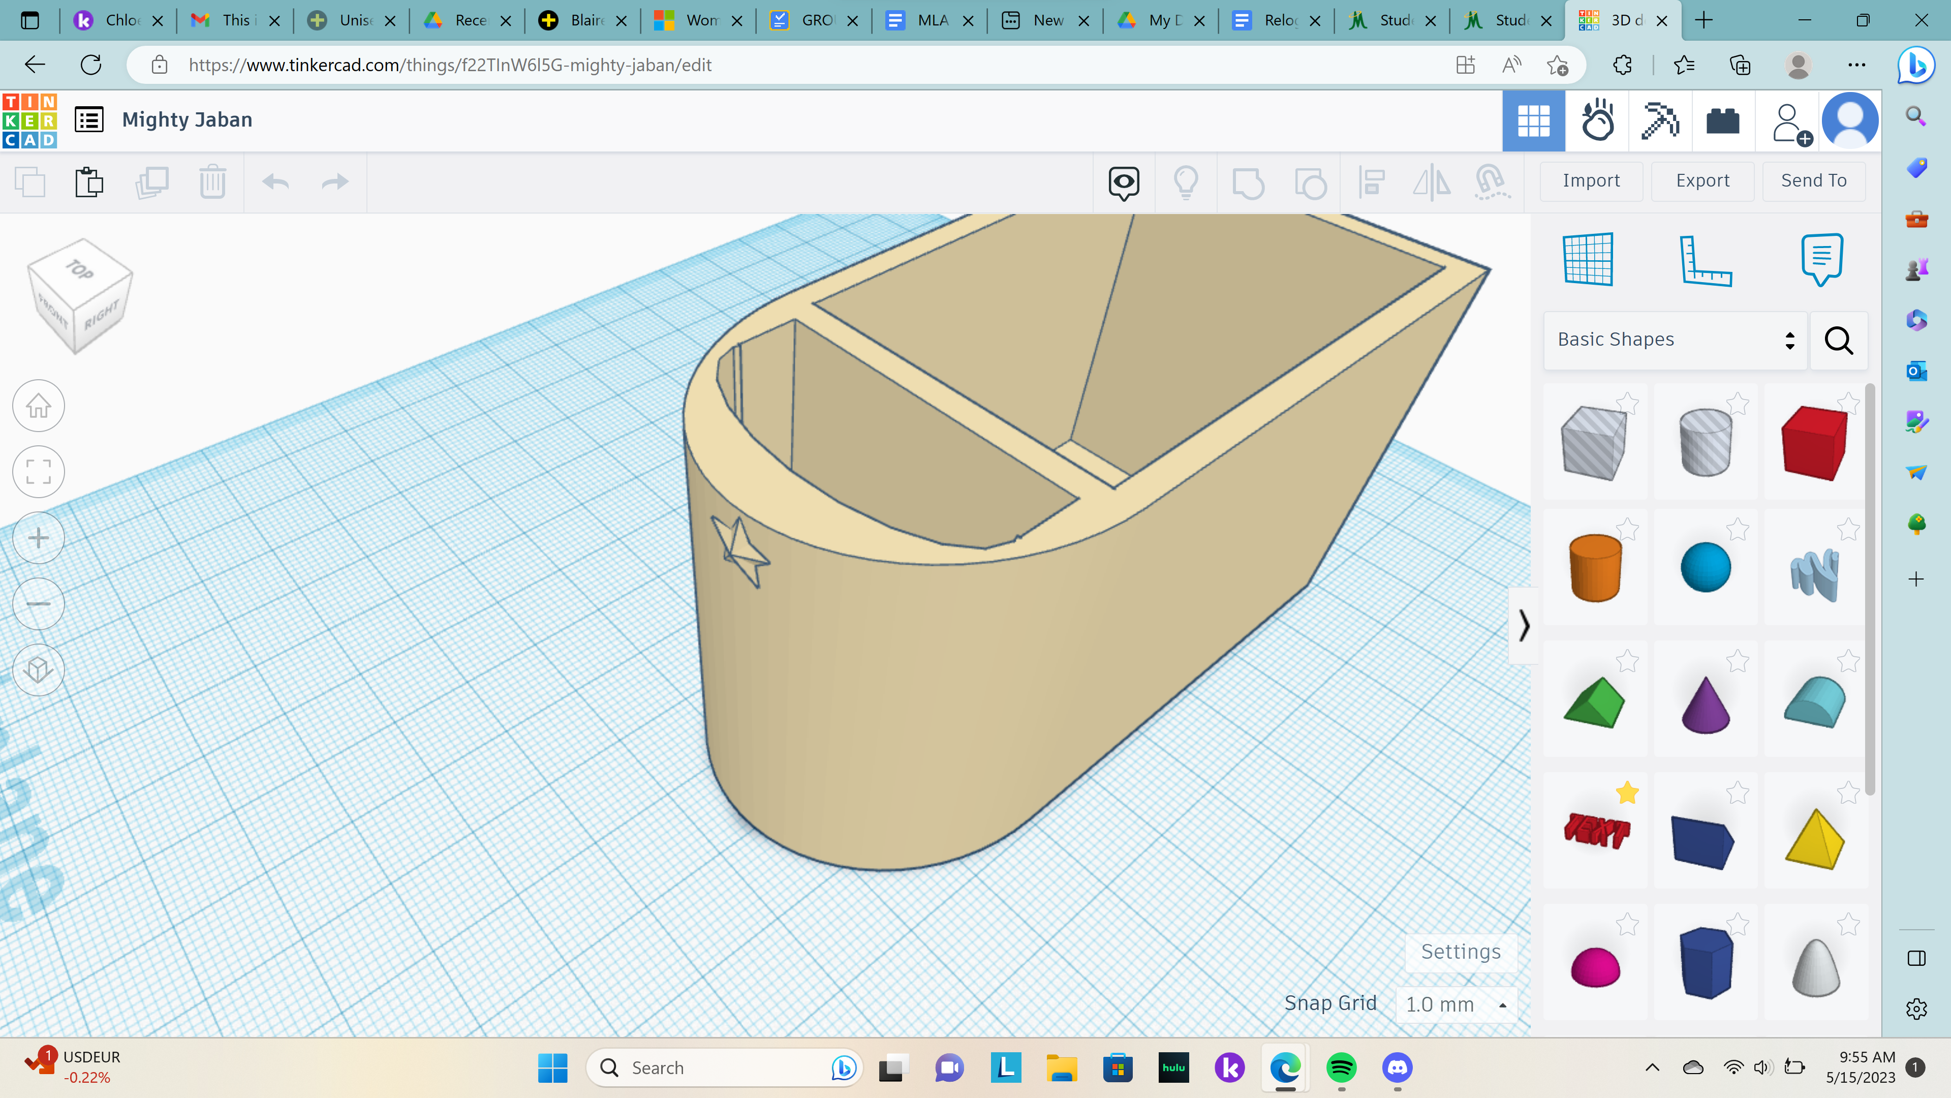Click the Notes light bulb icon

click(x=1186, y=182)
